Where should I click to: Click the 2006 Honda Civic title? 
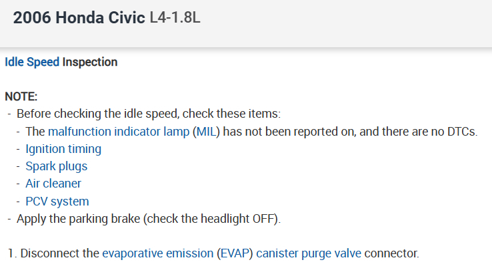click(x=79, y=18)
